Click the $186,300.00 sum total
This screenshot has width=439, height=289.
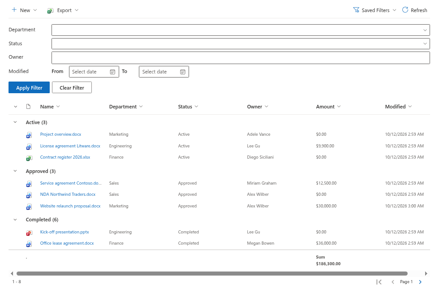pos(328,263)
